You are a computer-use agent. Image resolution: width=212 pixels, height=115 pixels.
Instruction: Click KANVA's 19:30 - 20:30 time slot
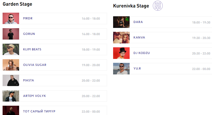click(201, 38)
